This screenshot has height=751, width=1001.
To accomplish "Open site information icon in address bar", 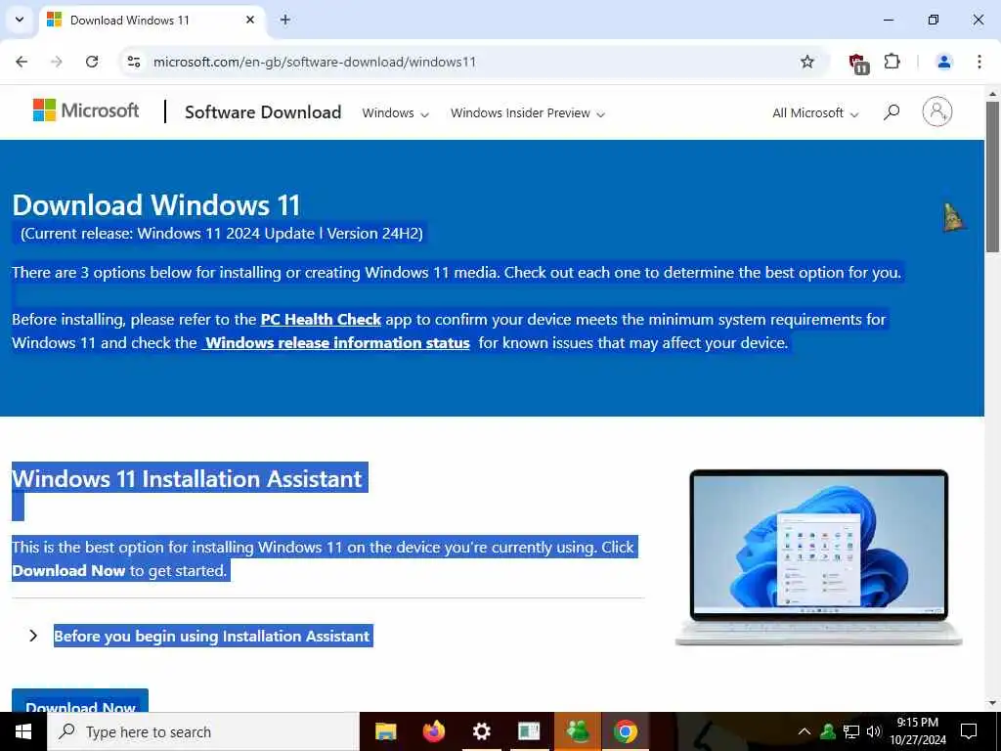I will pyautogui.click(x=134, y=62).
